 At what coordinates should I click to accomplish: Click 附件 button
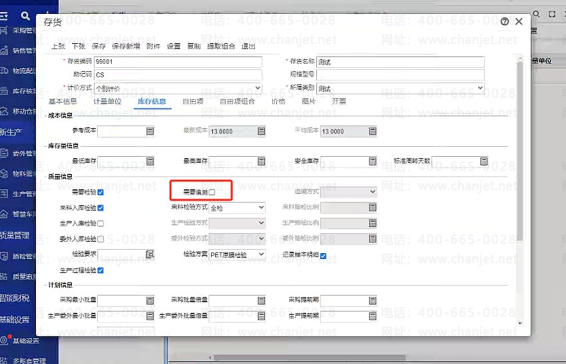point(153,46)
